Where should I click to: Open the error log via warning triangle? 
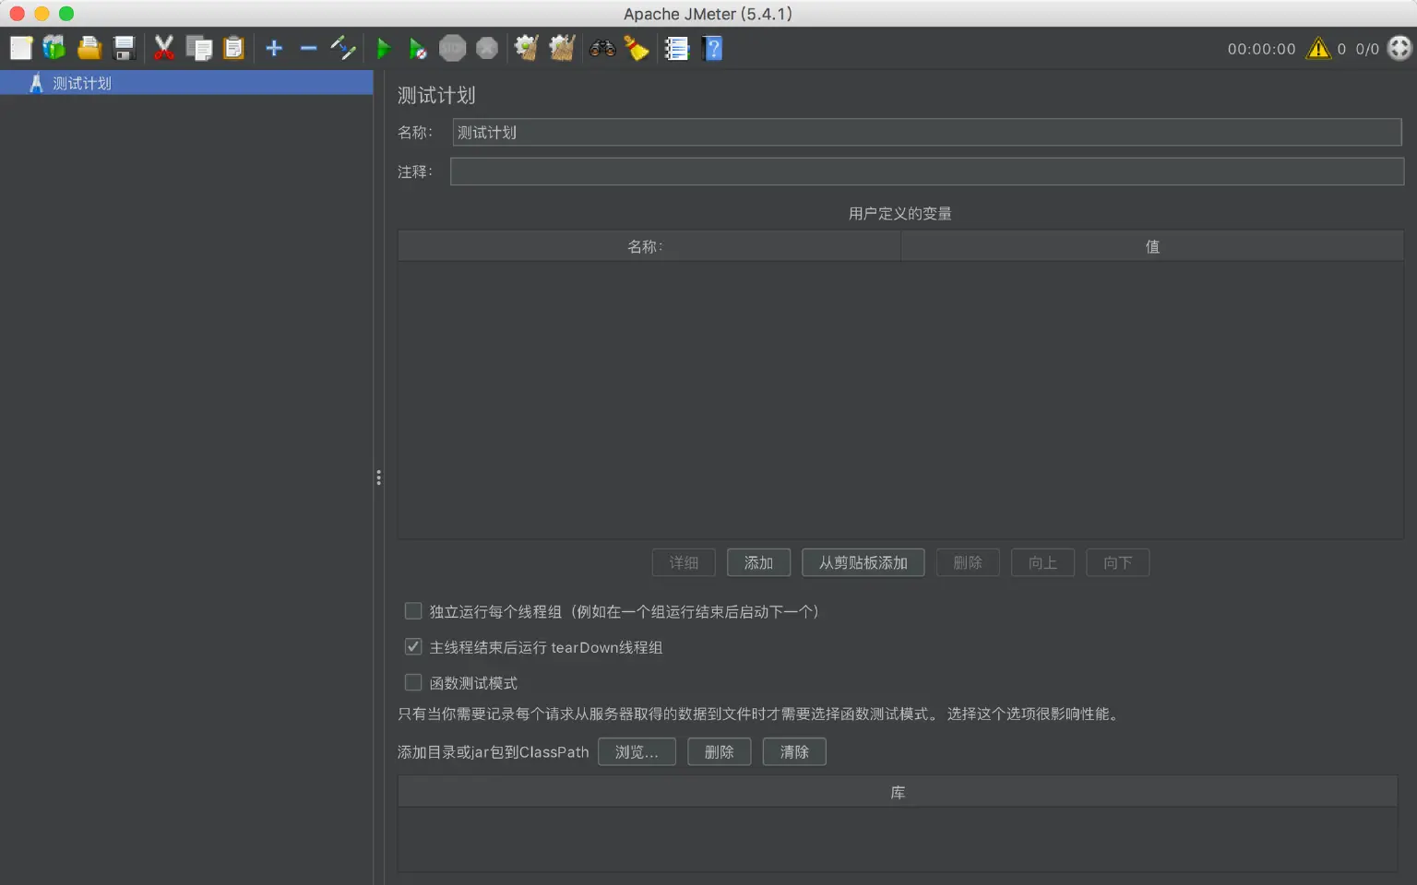(x=1318, y=49)
